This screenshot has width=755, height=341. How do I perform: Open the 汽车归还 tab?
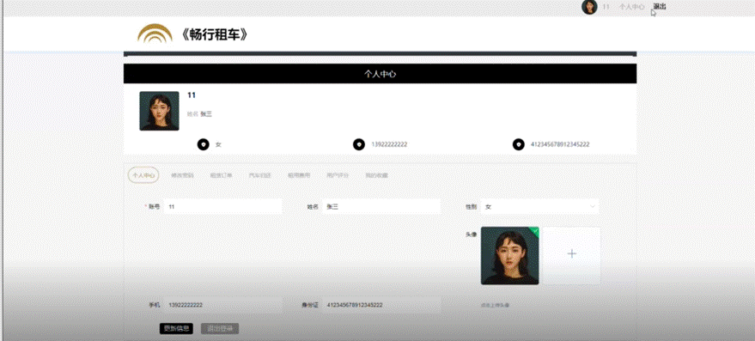[x=260, y=176]
